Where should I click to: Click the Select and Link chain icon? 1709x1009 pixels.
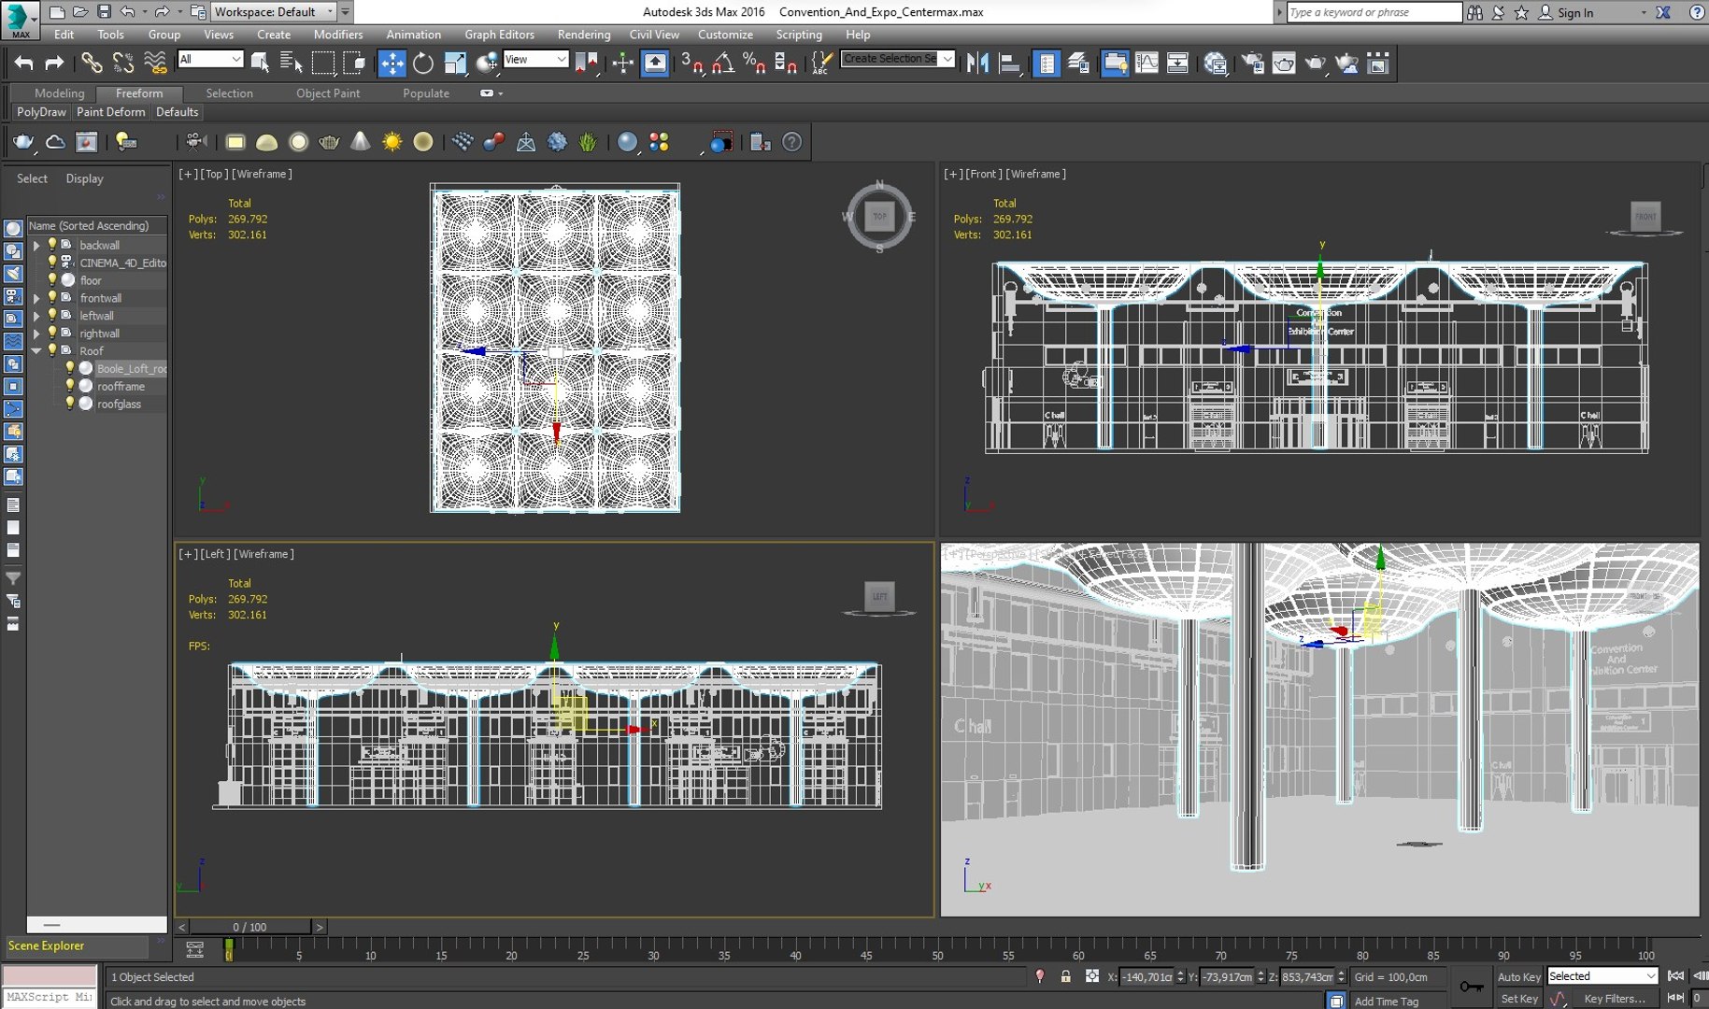pos(92,63)
